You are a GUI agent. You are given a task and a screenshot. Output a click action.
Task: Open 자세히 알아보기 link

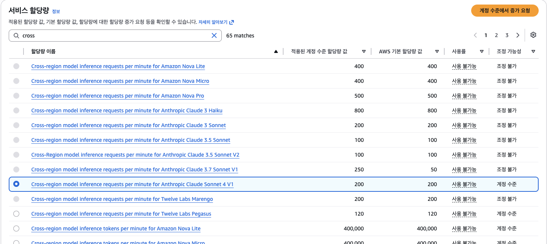coord(213,22)
